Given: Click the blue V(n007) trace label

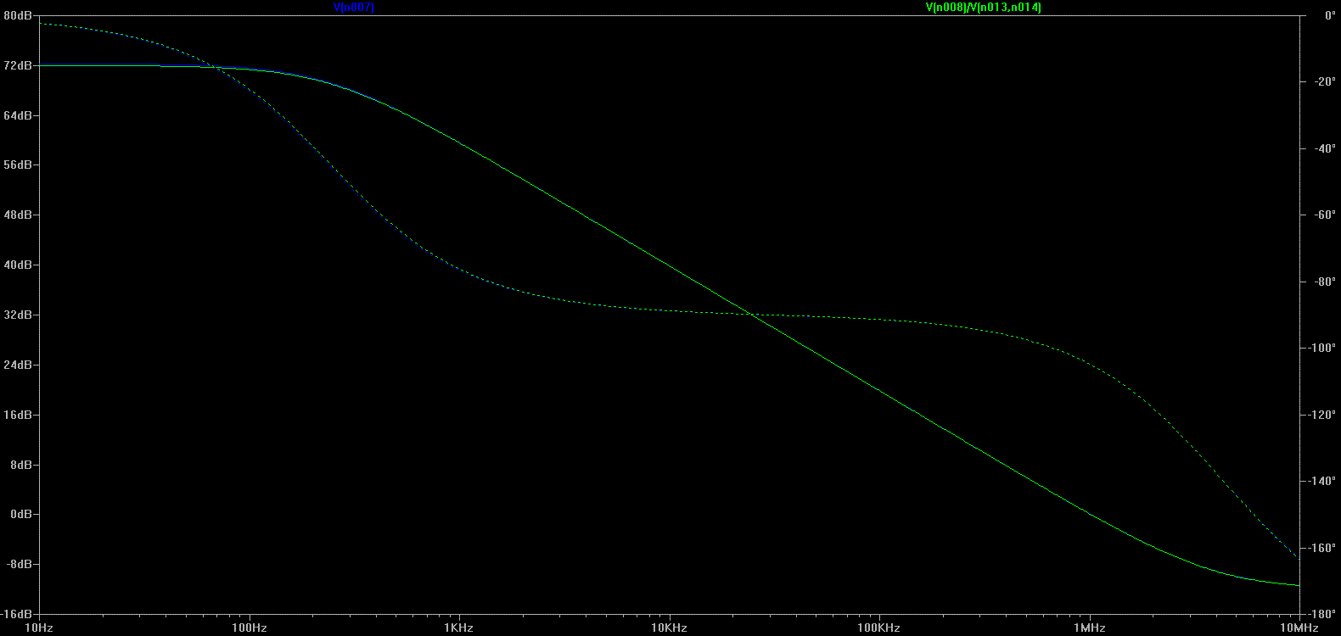Looking at the screenshot, I should (x=354, y=7).
